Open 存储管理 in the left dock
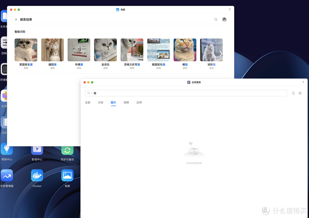The height and width of the screenshot is (218, 309). [4, 69]
